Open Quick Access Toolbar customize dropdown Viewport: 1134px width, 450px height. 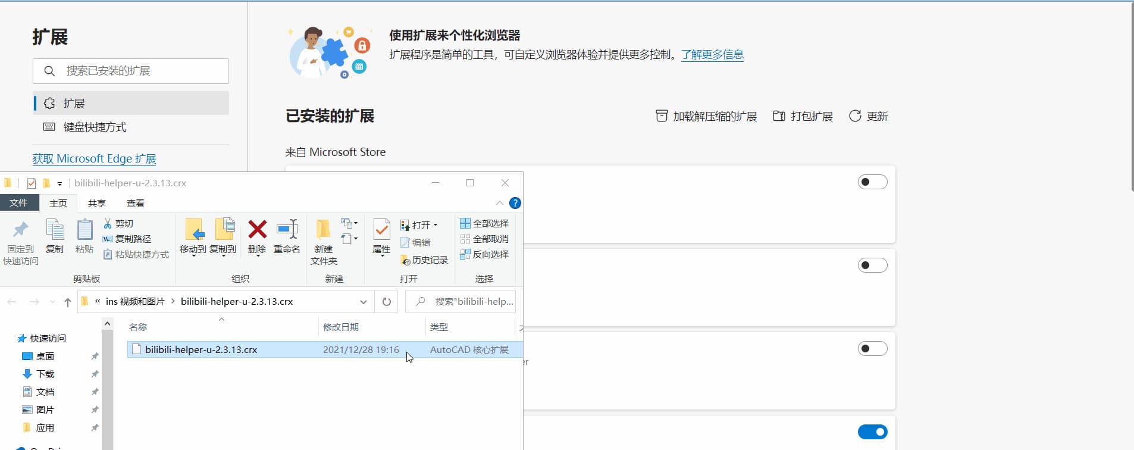[59, 183]
